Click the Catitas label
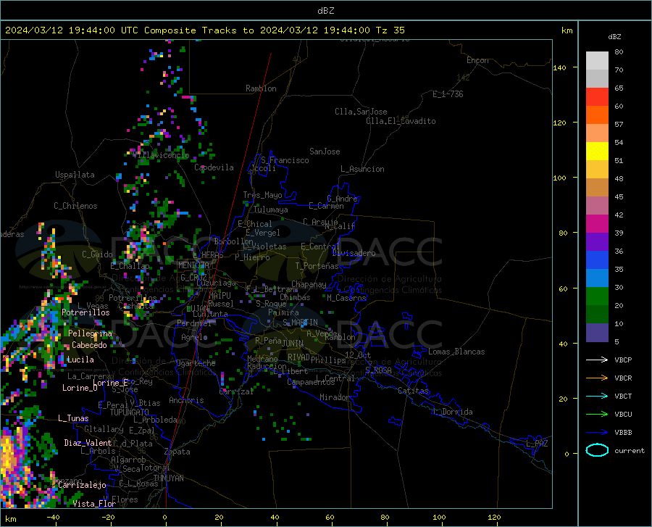Viewport: 652px width, 527px height. [413, 391]
